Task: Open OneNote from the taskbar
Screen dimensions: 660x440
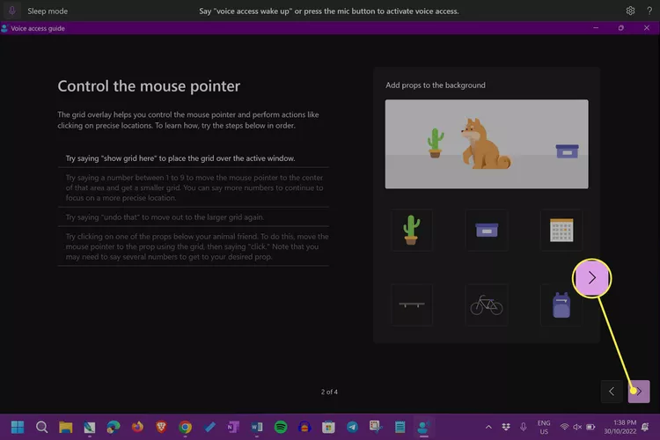Action: point(233,427)
